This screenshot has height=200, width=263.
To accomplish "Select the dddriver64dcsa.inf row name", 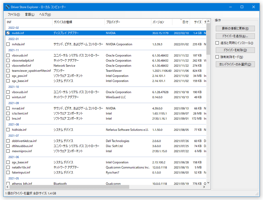I will 24,141.
